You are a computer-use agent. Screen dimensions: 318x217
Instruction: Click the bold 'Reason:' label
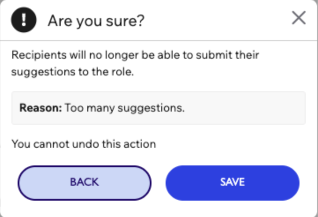[x=41, y=108]
